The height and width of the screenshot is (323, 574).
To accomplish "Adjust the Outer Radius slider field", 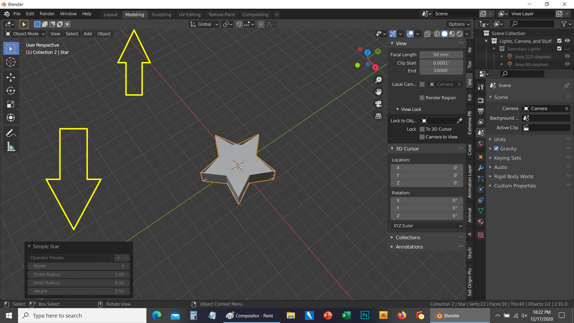I will tap(79, 275).
